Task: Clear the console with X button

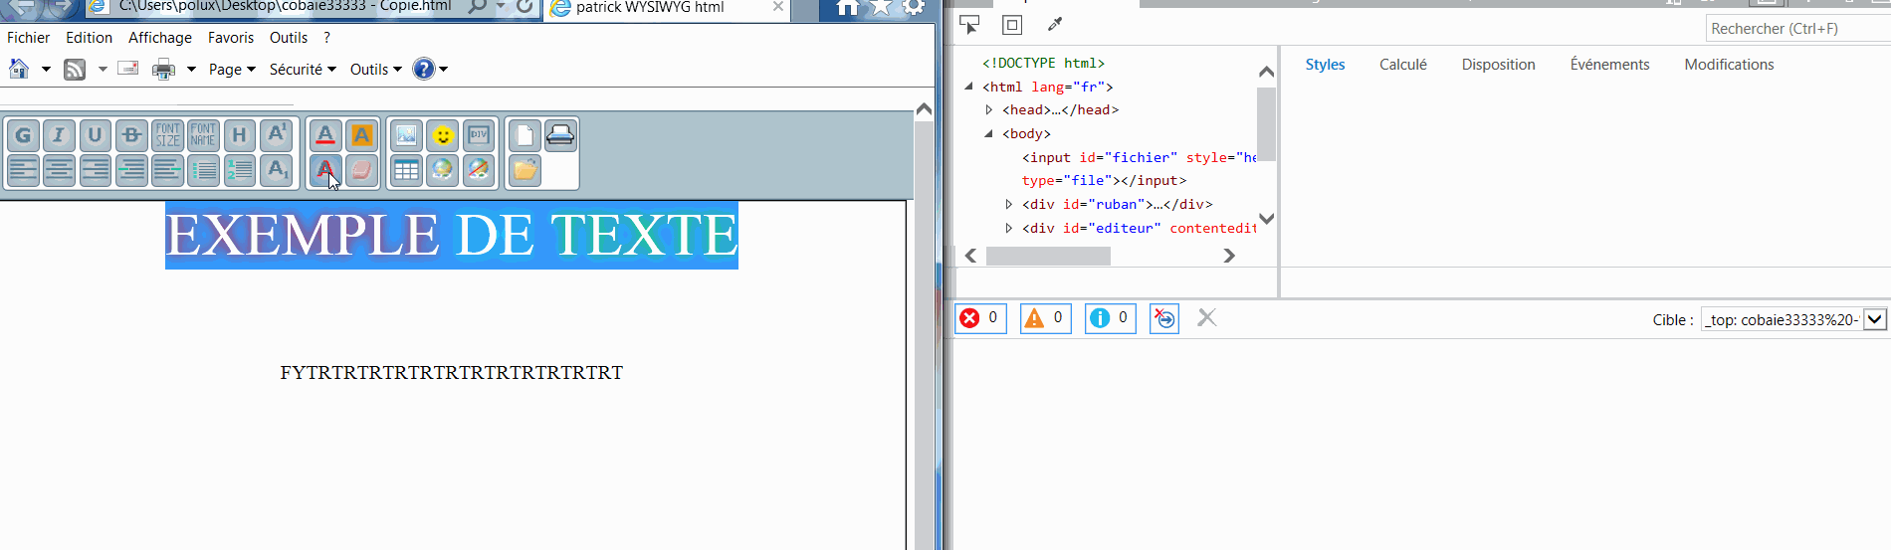Action: 1207,318
